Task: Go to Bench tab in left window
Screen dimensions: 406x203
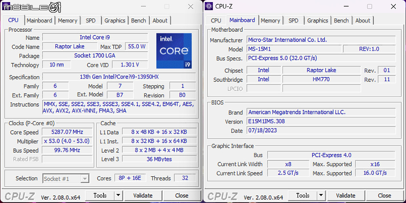Action: 139,20
